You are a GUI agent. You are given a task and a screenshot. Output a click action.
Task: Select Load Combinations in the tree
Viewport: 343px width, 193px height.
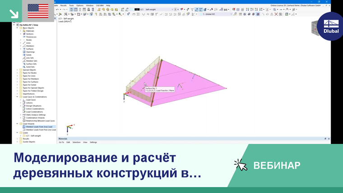[x=34, y=112]
